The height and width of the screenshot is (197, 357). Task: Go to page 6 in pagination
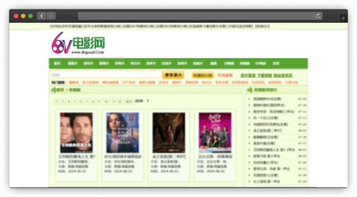pyautogui.click(x=81, y=101)
